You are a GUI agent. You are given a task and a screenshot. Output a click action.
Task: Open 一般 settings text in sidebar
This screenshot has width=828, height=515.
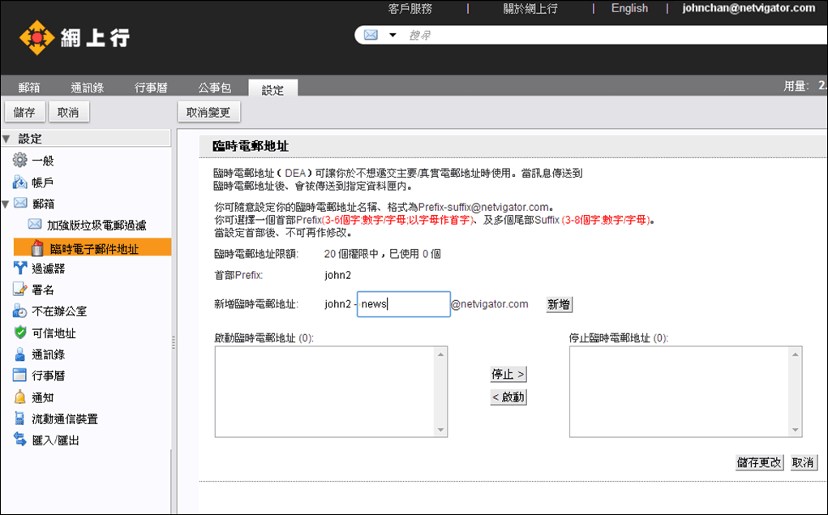point(43,161)
